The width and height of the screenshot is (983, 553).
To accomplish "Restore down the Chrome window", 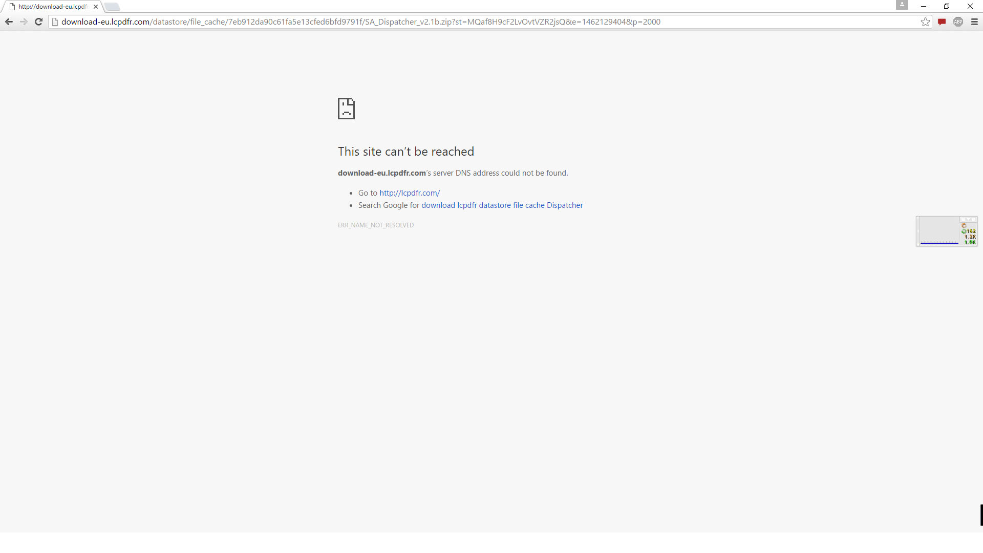I will point(947,6).
